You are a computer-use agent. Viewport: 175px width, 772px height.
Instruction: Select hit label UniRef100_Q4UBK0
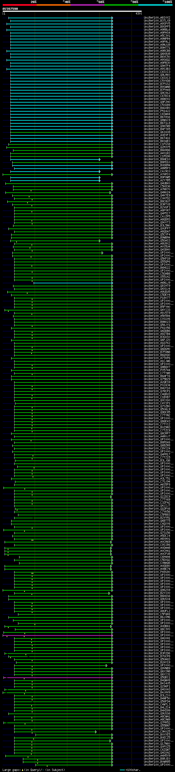[157, 183]
